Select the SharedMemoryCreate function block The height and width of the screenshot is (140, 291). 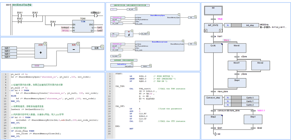pyautogui.click(x=160, y=46)
